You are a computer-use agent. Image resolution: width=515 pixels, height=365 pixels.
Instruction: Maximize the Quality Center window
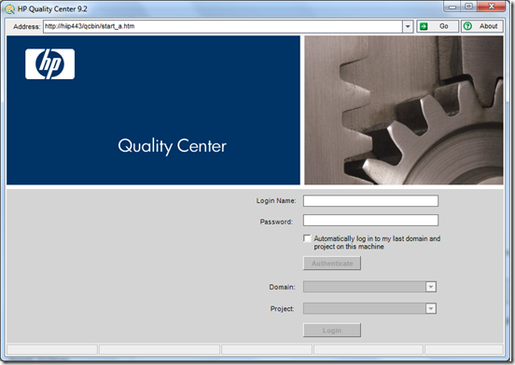pyautogui.click(x=469, y=7)
